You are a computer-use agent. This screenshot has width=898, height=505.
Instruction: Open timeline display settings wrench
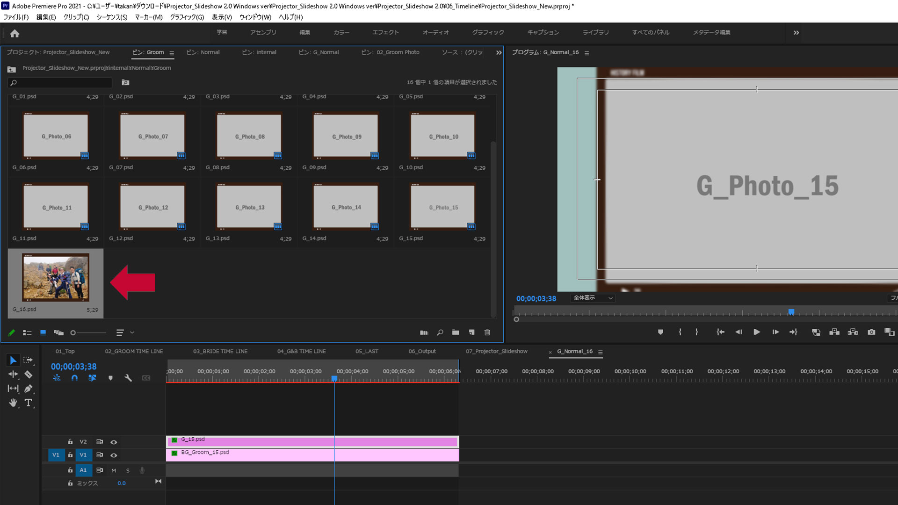(x=128, y=378)
